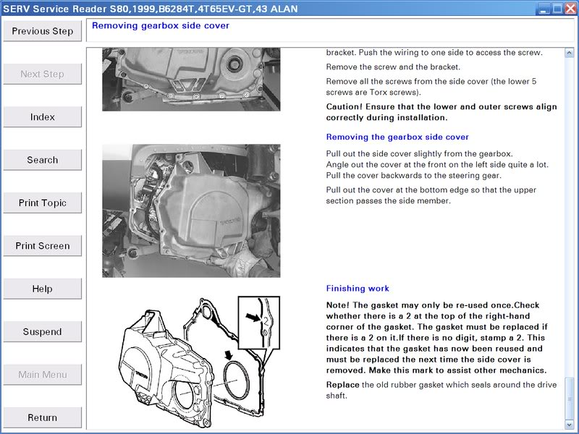
Task: Open Help
Action: coord(43,289)
